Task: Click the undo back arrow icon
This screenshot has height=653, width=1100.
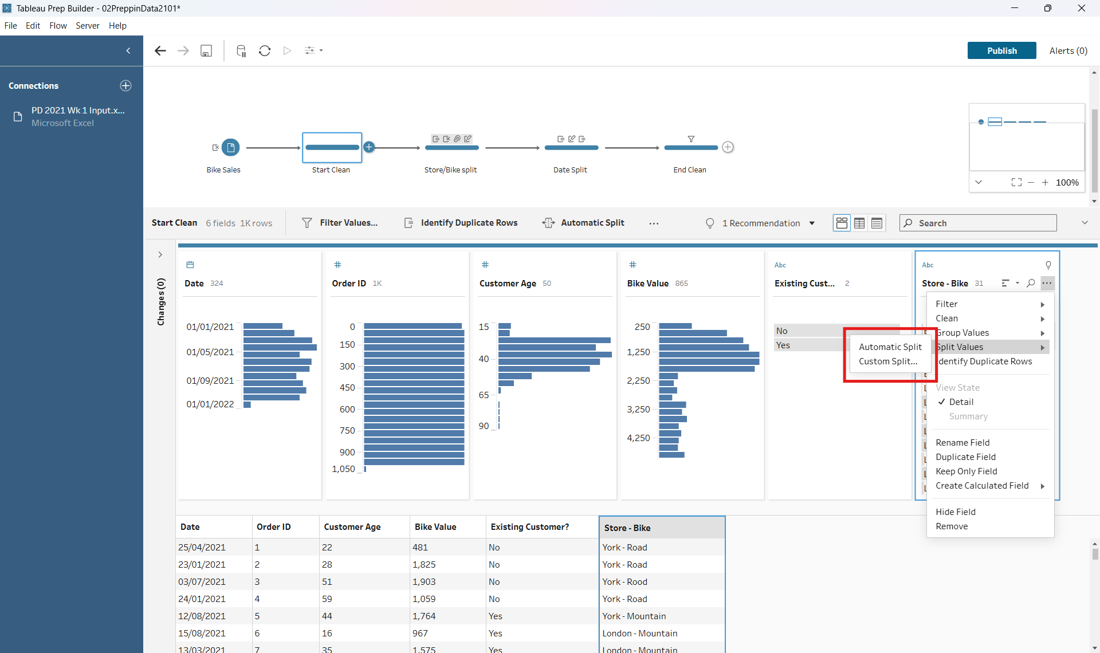Action: [160, 50]
